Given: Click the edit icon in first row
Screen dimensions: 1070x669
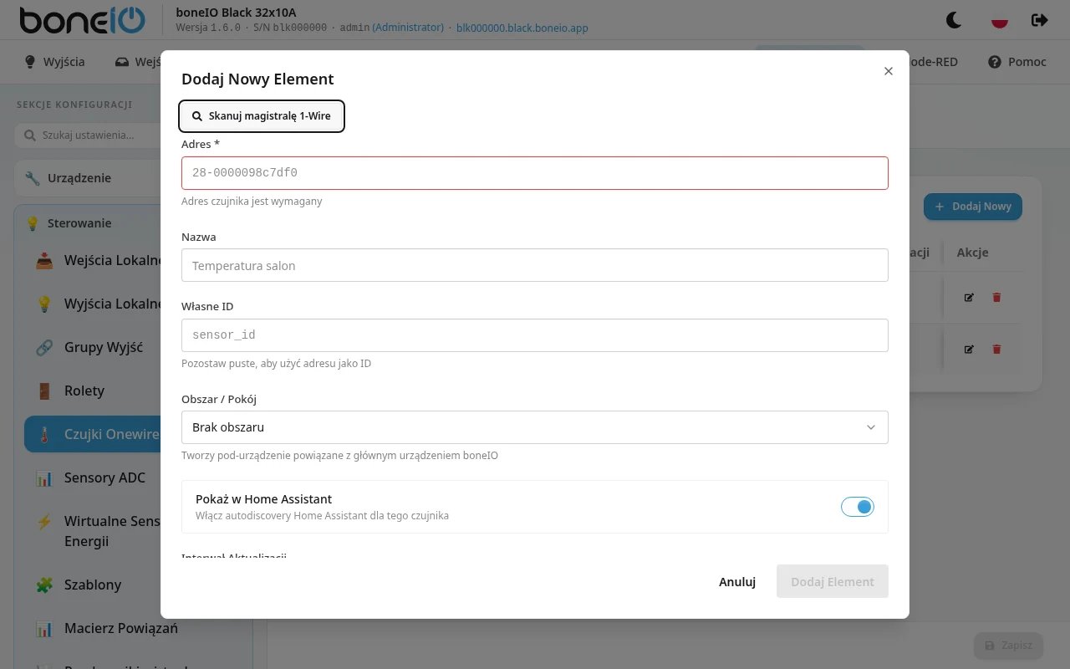Looking at the screenshot, I should click(x=969, y=297).
